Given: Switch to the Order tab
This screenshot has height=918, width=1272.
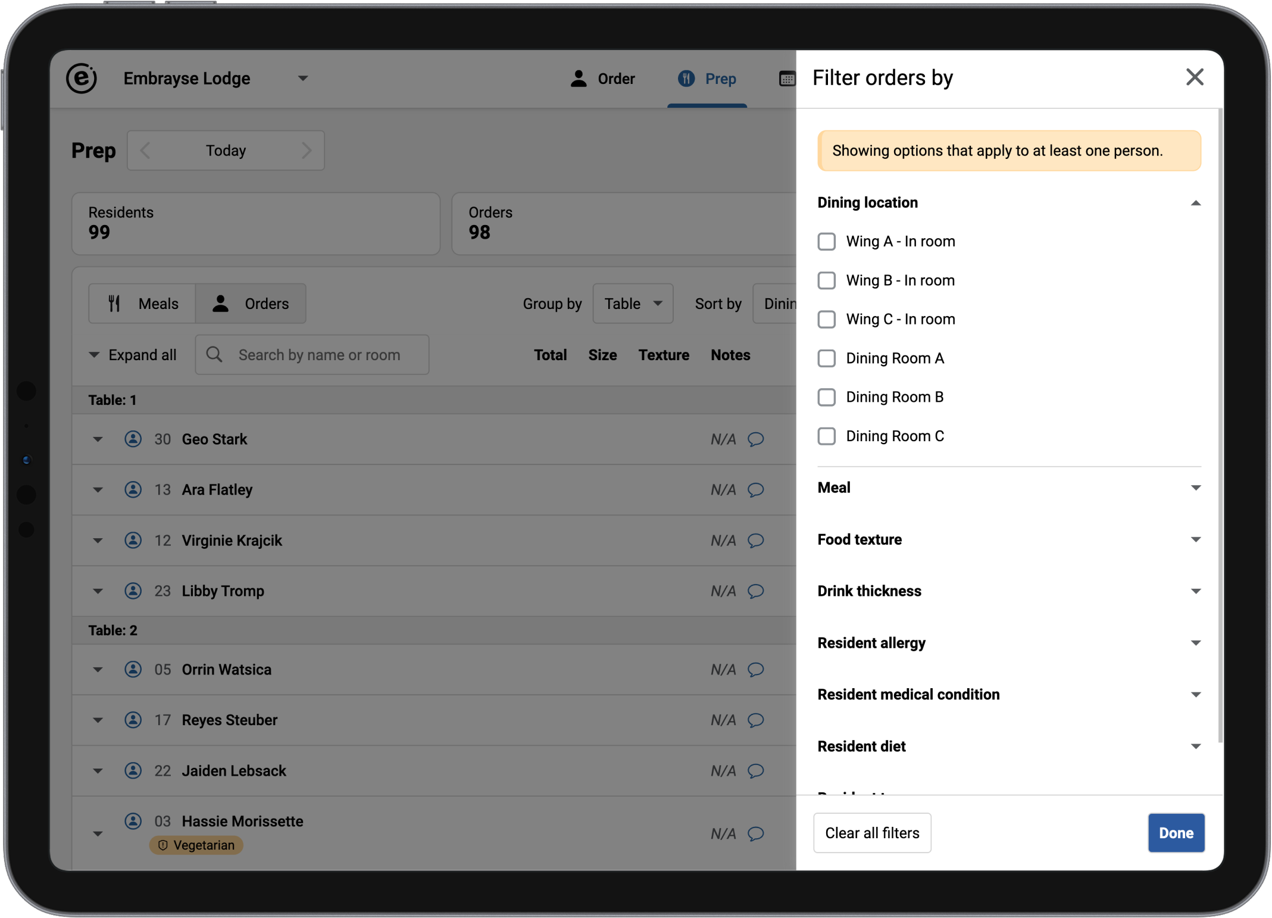Looking at the screenshot, I should pyautogui.click(x=602, y=79).
